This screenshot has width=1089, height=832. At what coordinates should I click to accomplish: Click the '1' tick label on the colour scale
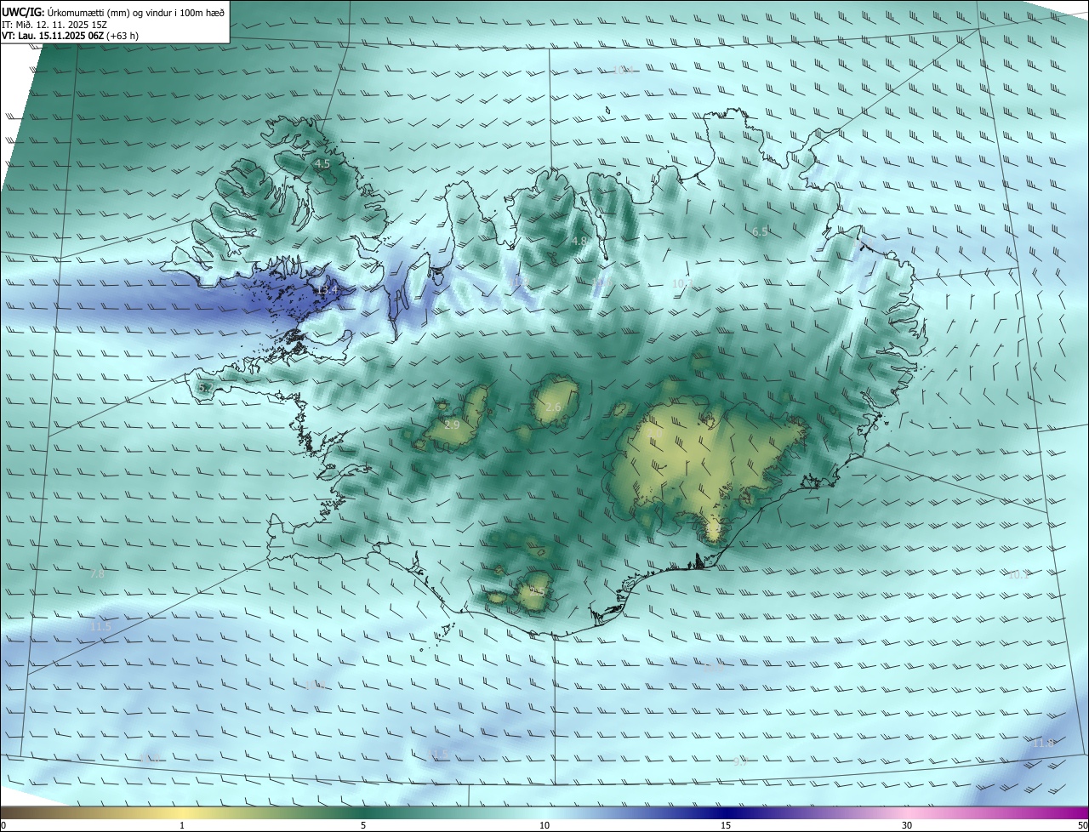[182, 826]
